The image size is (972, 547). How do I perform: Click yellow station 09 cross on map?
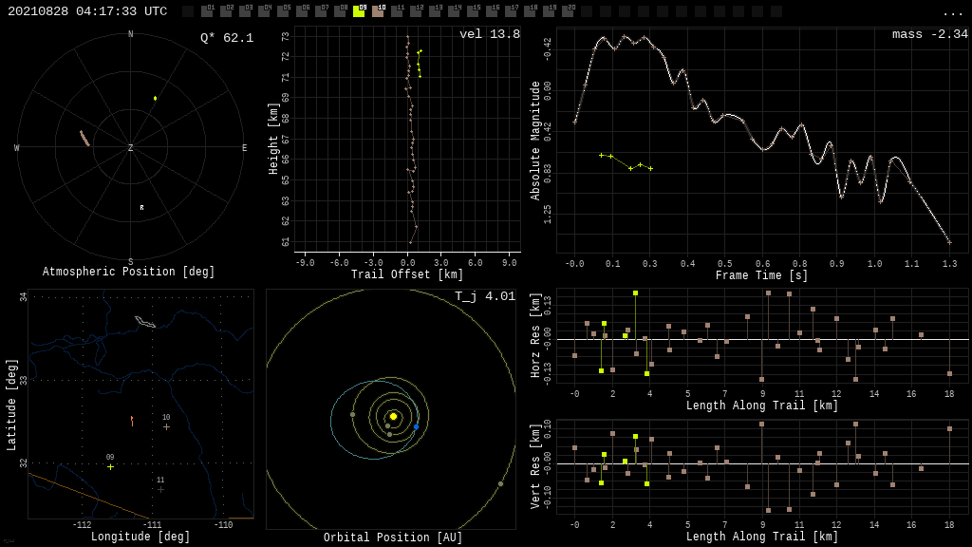(x=110, y=467)
